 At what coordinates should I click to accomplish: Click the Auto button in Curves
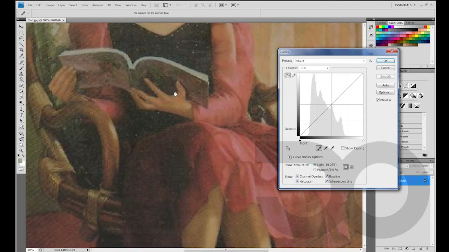tap(386, 85)
